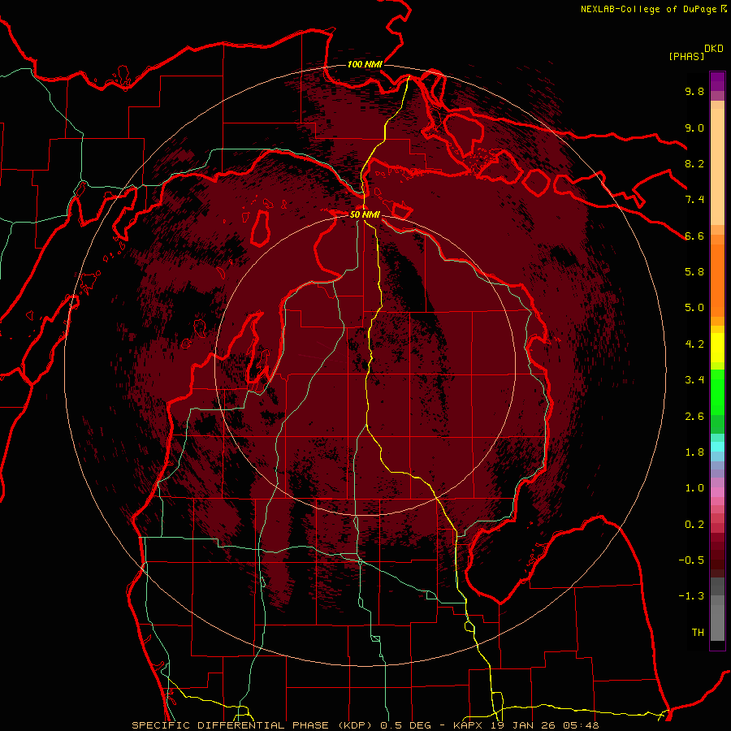Pick the bright yellow color bar segment
The height and width of the screenshot is (731, 731).
pyautogui.click(x=717, y=348)
